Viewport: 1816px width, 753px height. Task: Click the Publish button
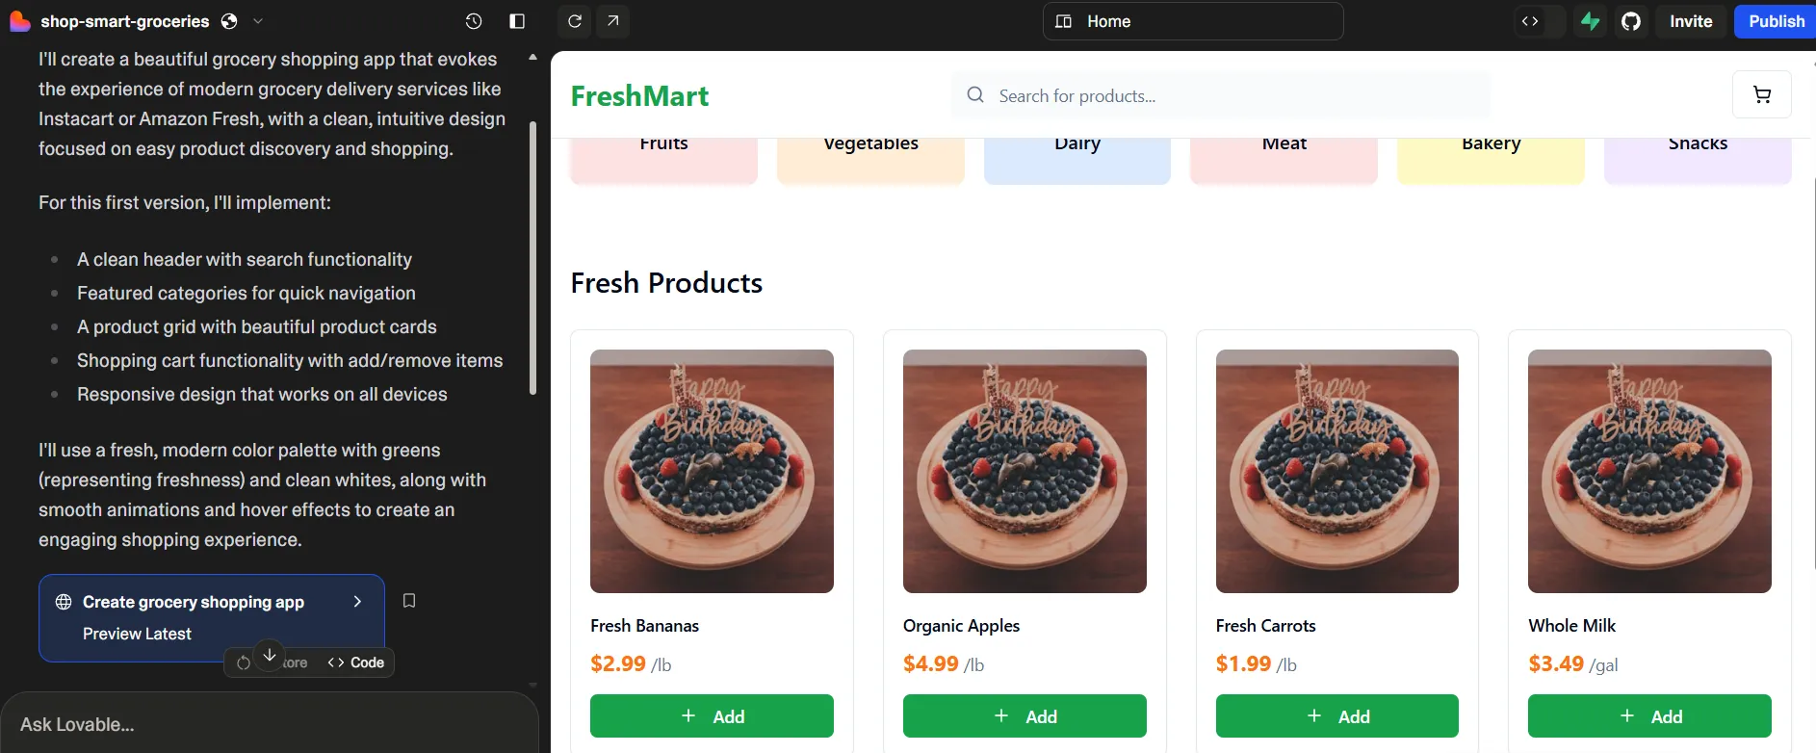1775,21
